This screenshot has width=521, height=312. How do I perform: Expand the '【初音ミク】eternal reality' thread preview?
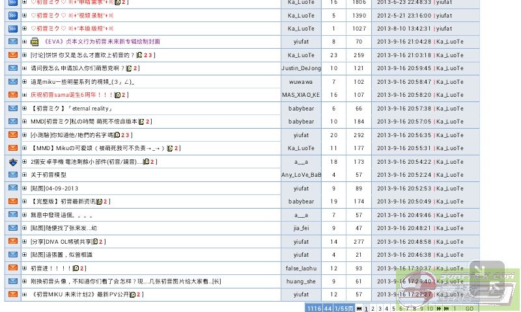[25, 109]
